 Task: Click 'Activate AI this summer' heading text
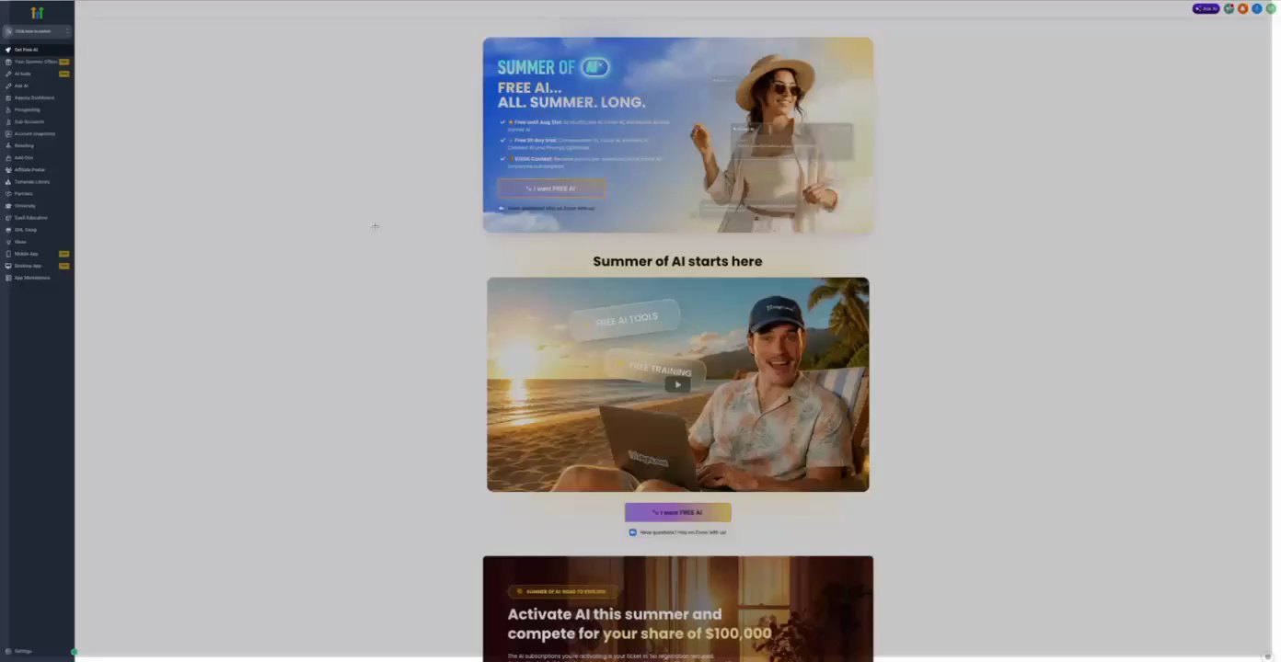point(615,614)
